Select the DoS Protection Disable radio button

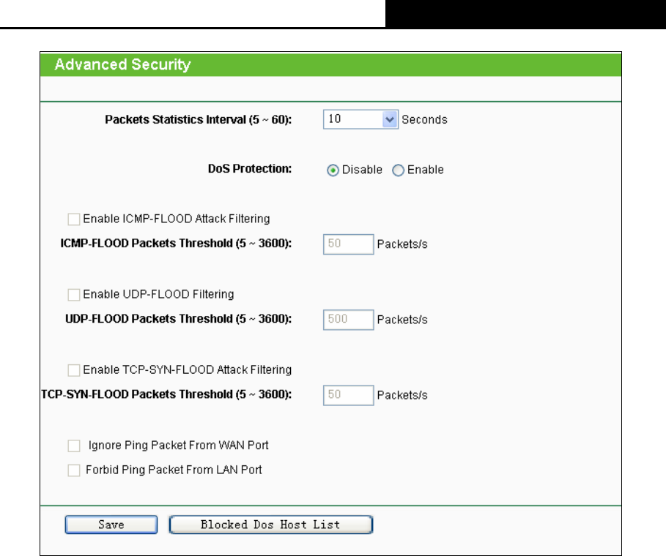point(333,170)
